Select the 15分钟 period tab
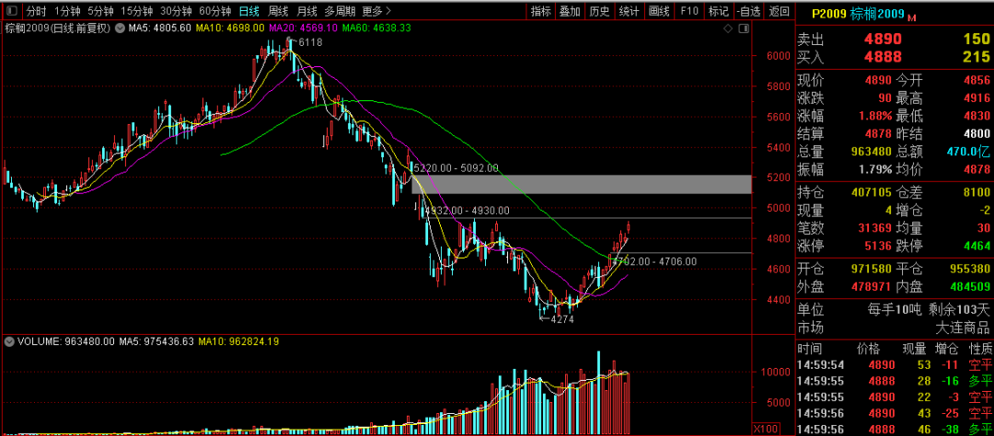 coord(136,11)
